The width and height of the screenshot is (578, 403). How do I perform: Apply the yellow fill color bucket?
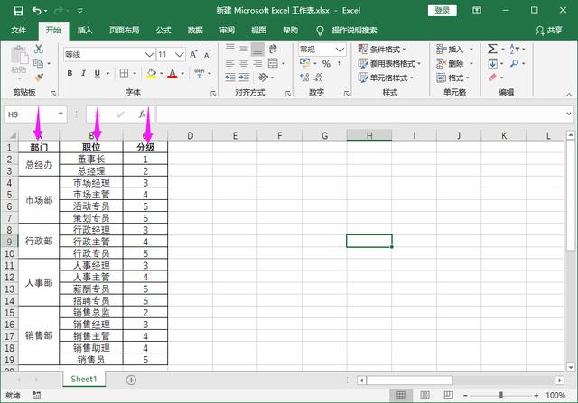tap(151, 73)
